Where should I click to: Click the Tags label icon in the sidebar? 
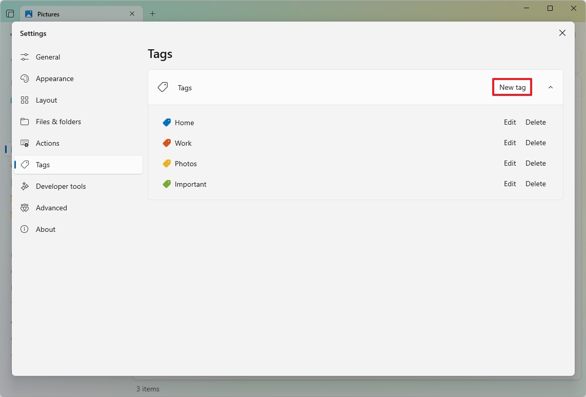coord(25,164)
